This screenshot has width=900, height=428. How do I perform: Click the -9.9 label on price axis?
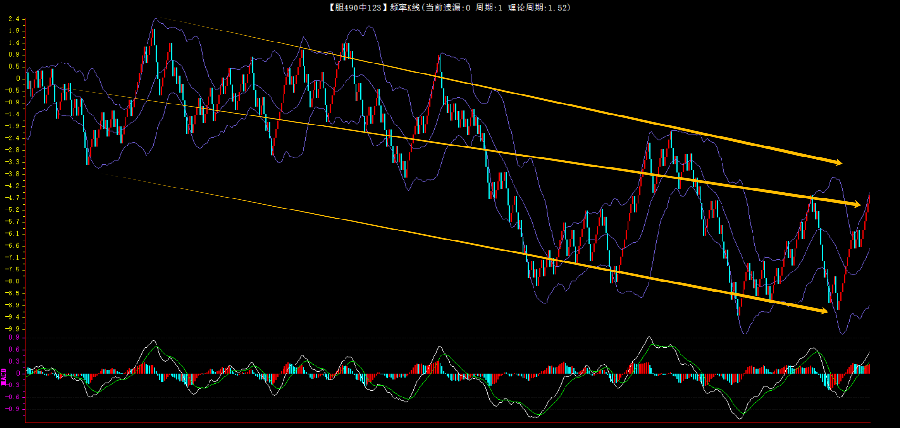12,329
